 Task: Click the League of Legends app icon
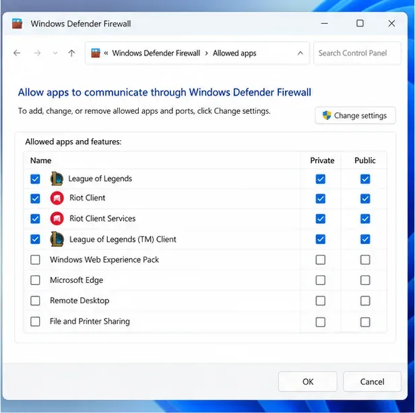(x=57, y=179)
